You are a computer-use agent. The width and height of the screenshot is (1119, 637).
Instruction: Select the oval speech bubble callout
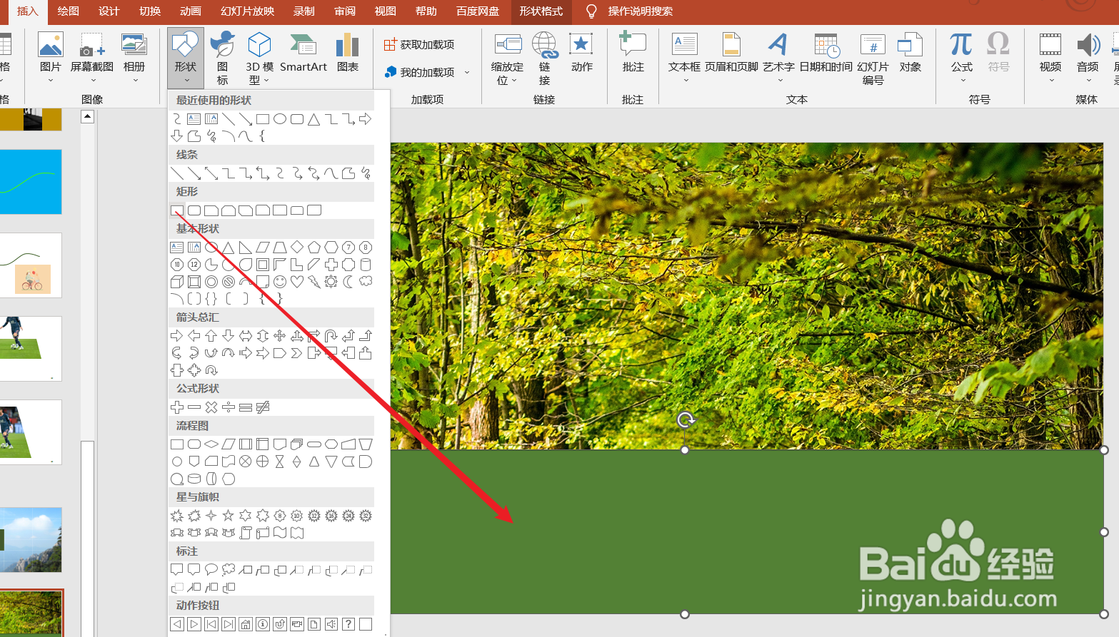coord(211,570)
